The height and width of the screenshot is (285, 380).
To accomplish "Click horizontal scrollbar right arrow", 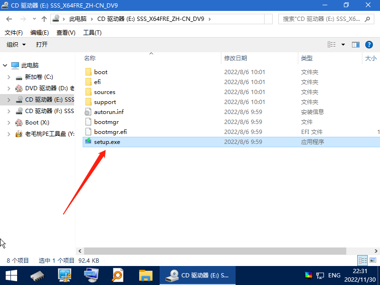I will click(x=376, y=251).
